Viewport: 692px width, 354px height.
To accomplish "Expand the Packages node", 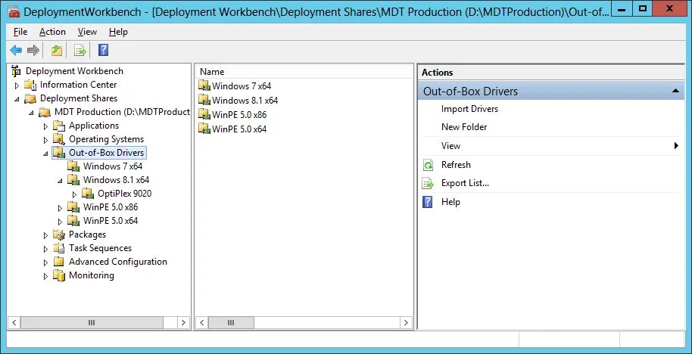I will click(x=45, y=235).
